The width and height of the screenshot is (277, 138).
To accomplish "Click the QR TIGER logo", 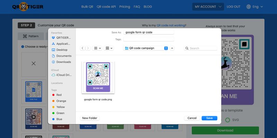I will [28, 7].
